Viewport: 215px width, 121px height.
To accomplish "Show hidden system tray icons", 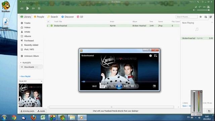I will 196,118.
